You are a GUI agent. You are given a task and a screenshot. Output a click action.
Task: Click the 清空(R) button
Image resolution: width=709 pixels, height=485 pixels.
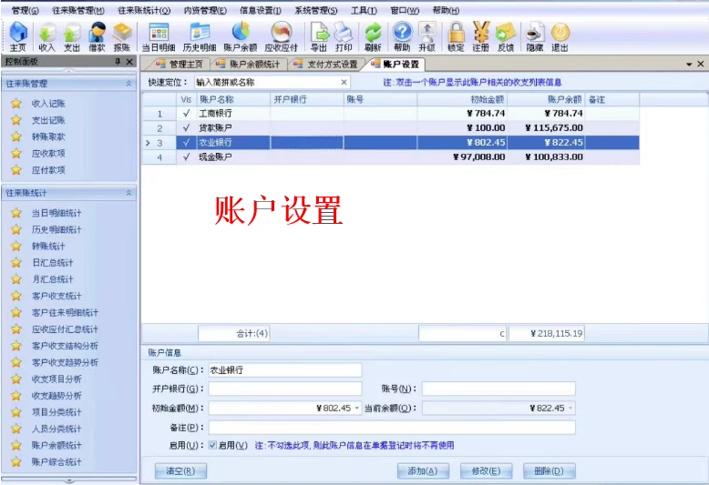[x=180, y=471]
